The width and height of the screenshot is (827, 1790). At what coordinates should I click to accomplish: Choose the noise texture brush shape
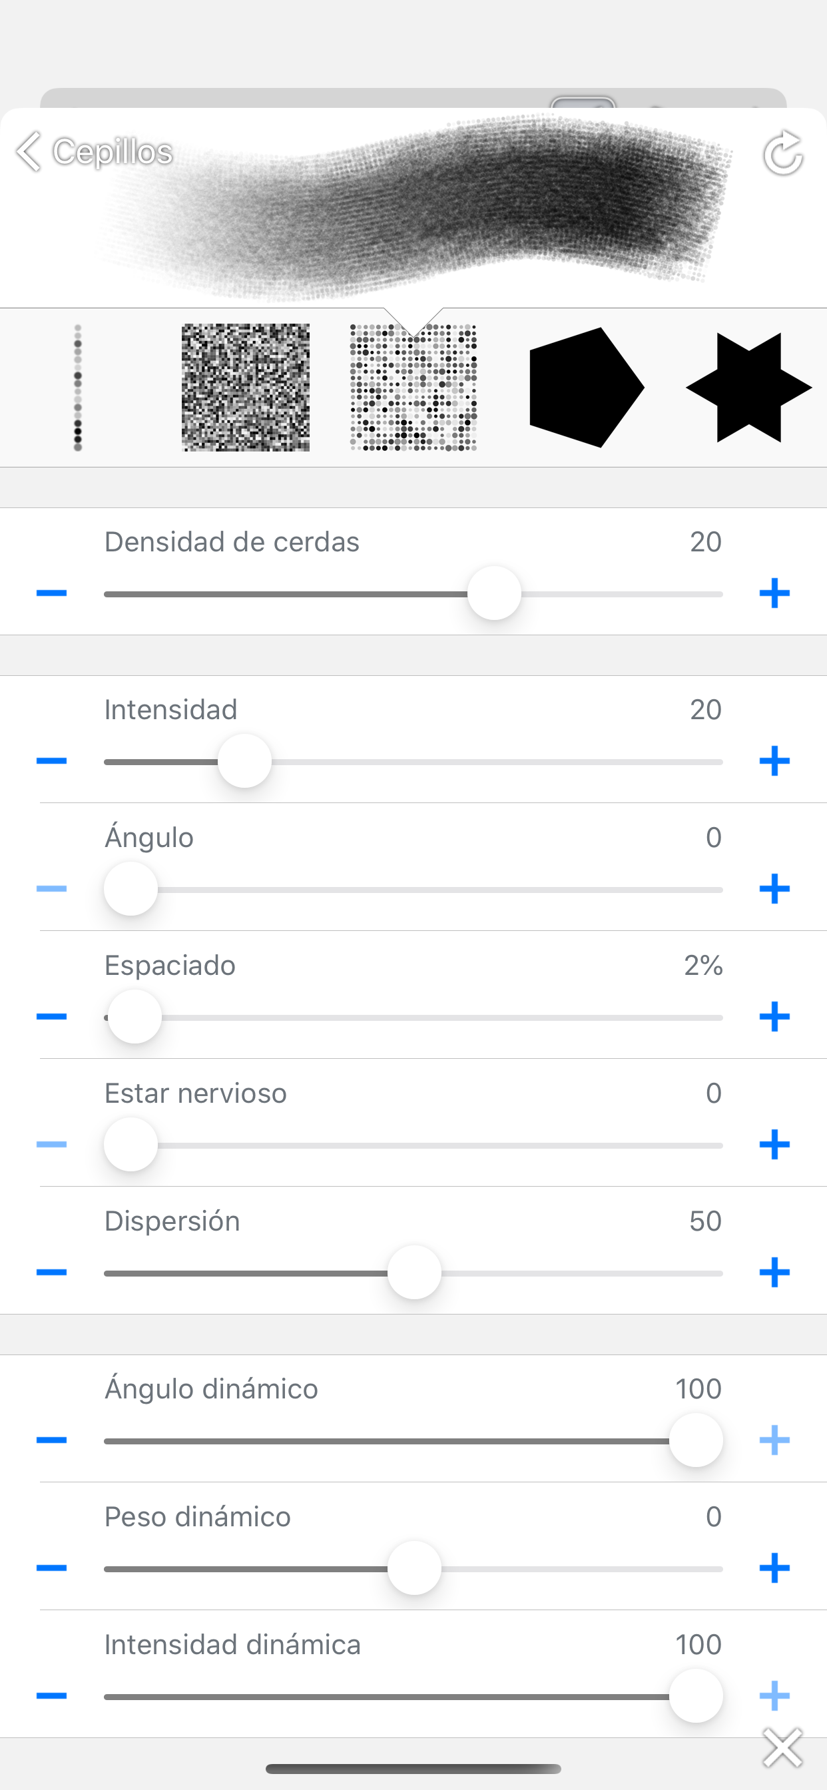tap(245, 388)
